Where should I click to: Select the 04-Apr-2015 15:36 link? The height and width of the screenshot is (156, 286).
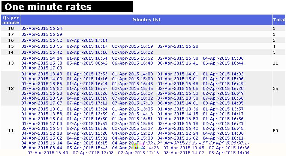pyautogui.click(x=223, y=59)
